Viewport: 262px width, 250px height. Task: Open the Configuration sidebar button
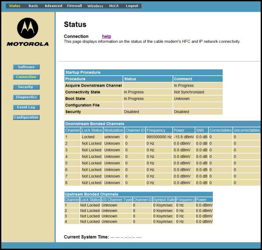coord(26,117)
